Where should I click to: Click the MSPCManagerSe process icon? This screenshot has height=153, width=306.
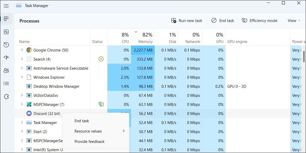click(x=29, y=141)
